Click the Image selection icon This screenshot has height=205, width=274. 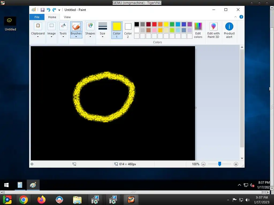click(52, 26)
